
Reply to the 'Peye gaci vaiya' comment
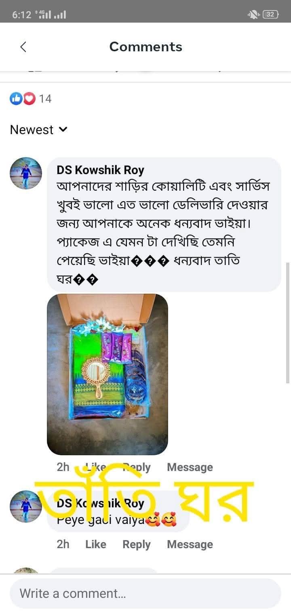[x=137, y=545]
